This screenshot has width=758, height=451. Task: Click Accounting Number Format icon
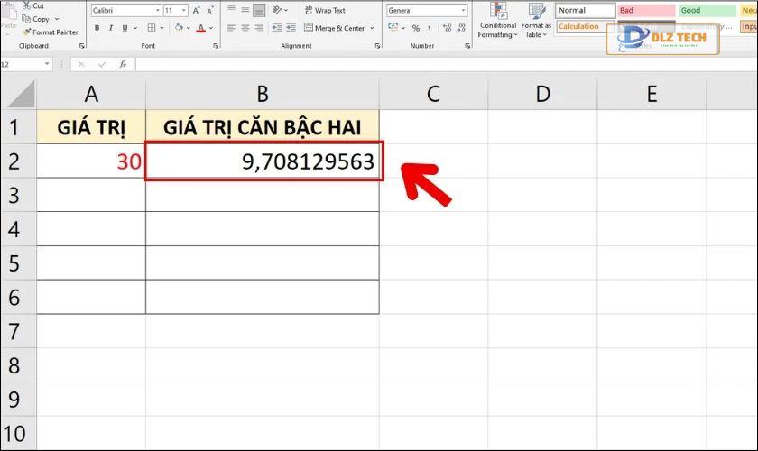click(393, 28)
